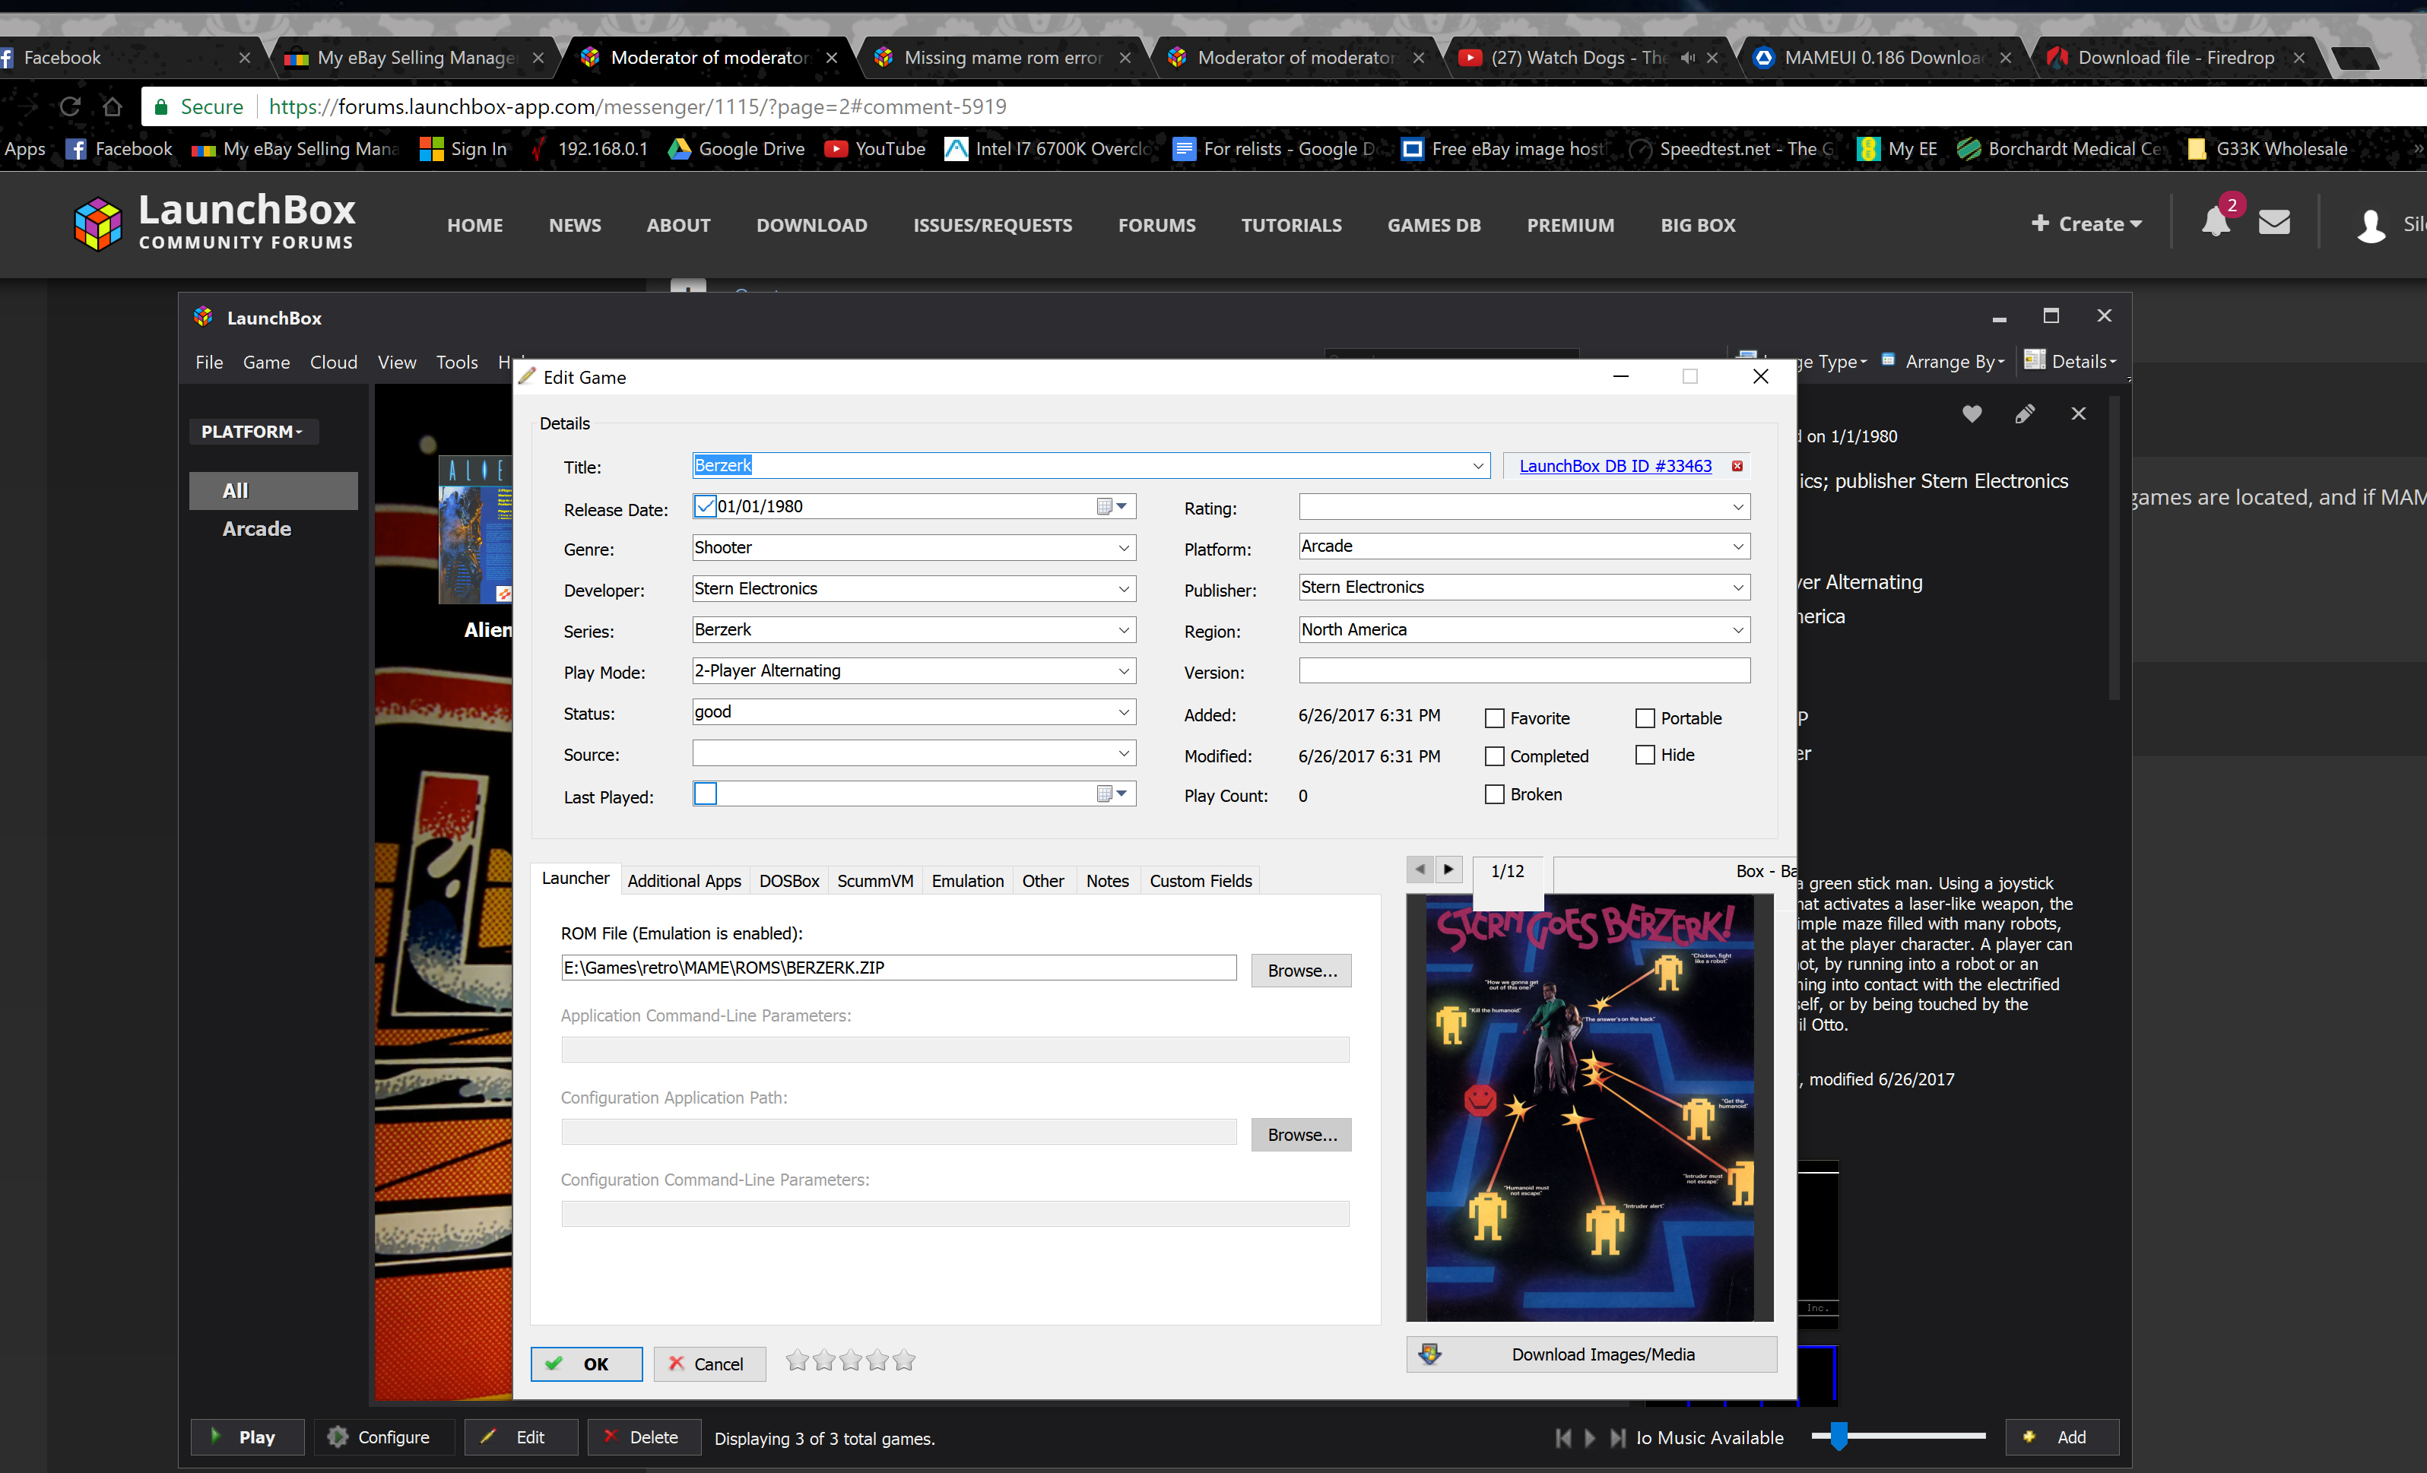
Task: Open the LaunchBox DB ID #33463 link
Action: [x=1616, y=466]
